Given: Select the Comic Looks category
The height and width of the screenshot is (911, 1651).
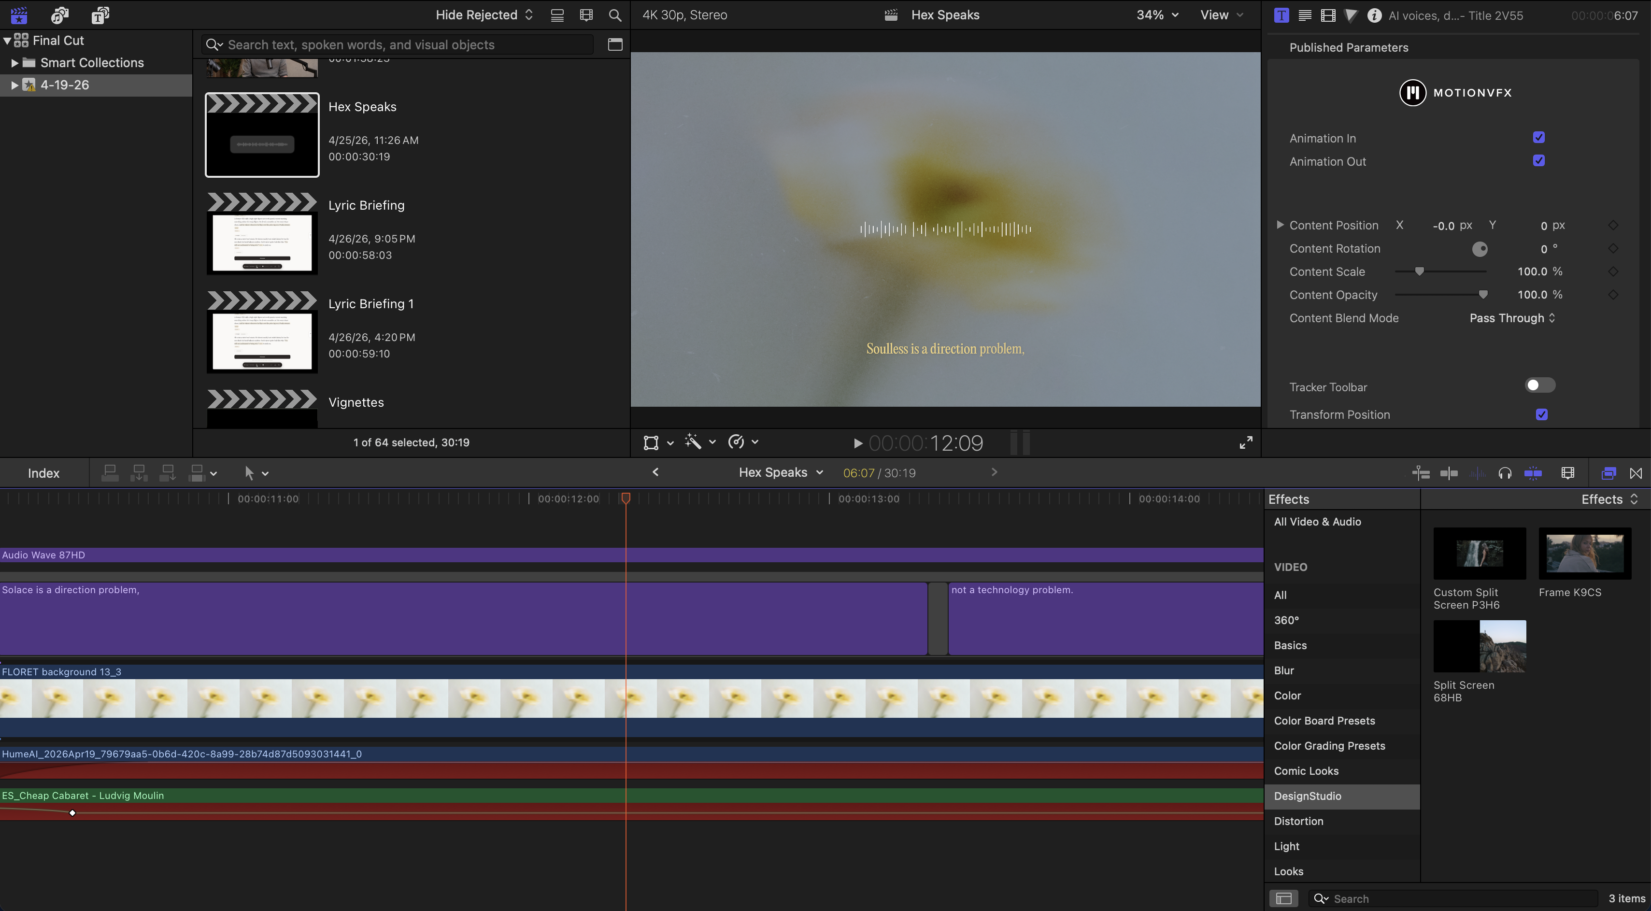Looking at the screenshot, I should 1342,771.
